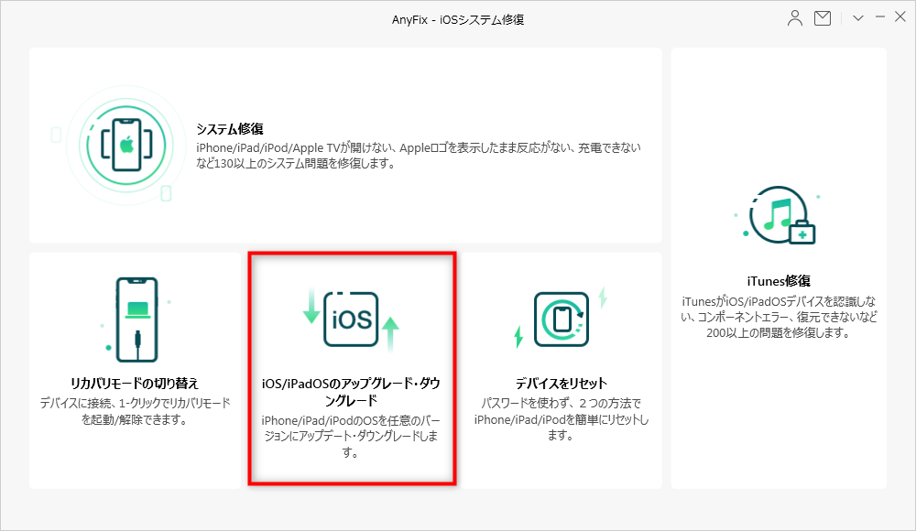This screenshot has height=531, width=916.
Task: Click the システム修復 description text
Action: (x=419, y=156)
